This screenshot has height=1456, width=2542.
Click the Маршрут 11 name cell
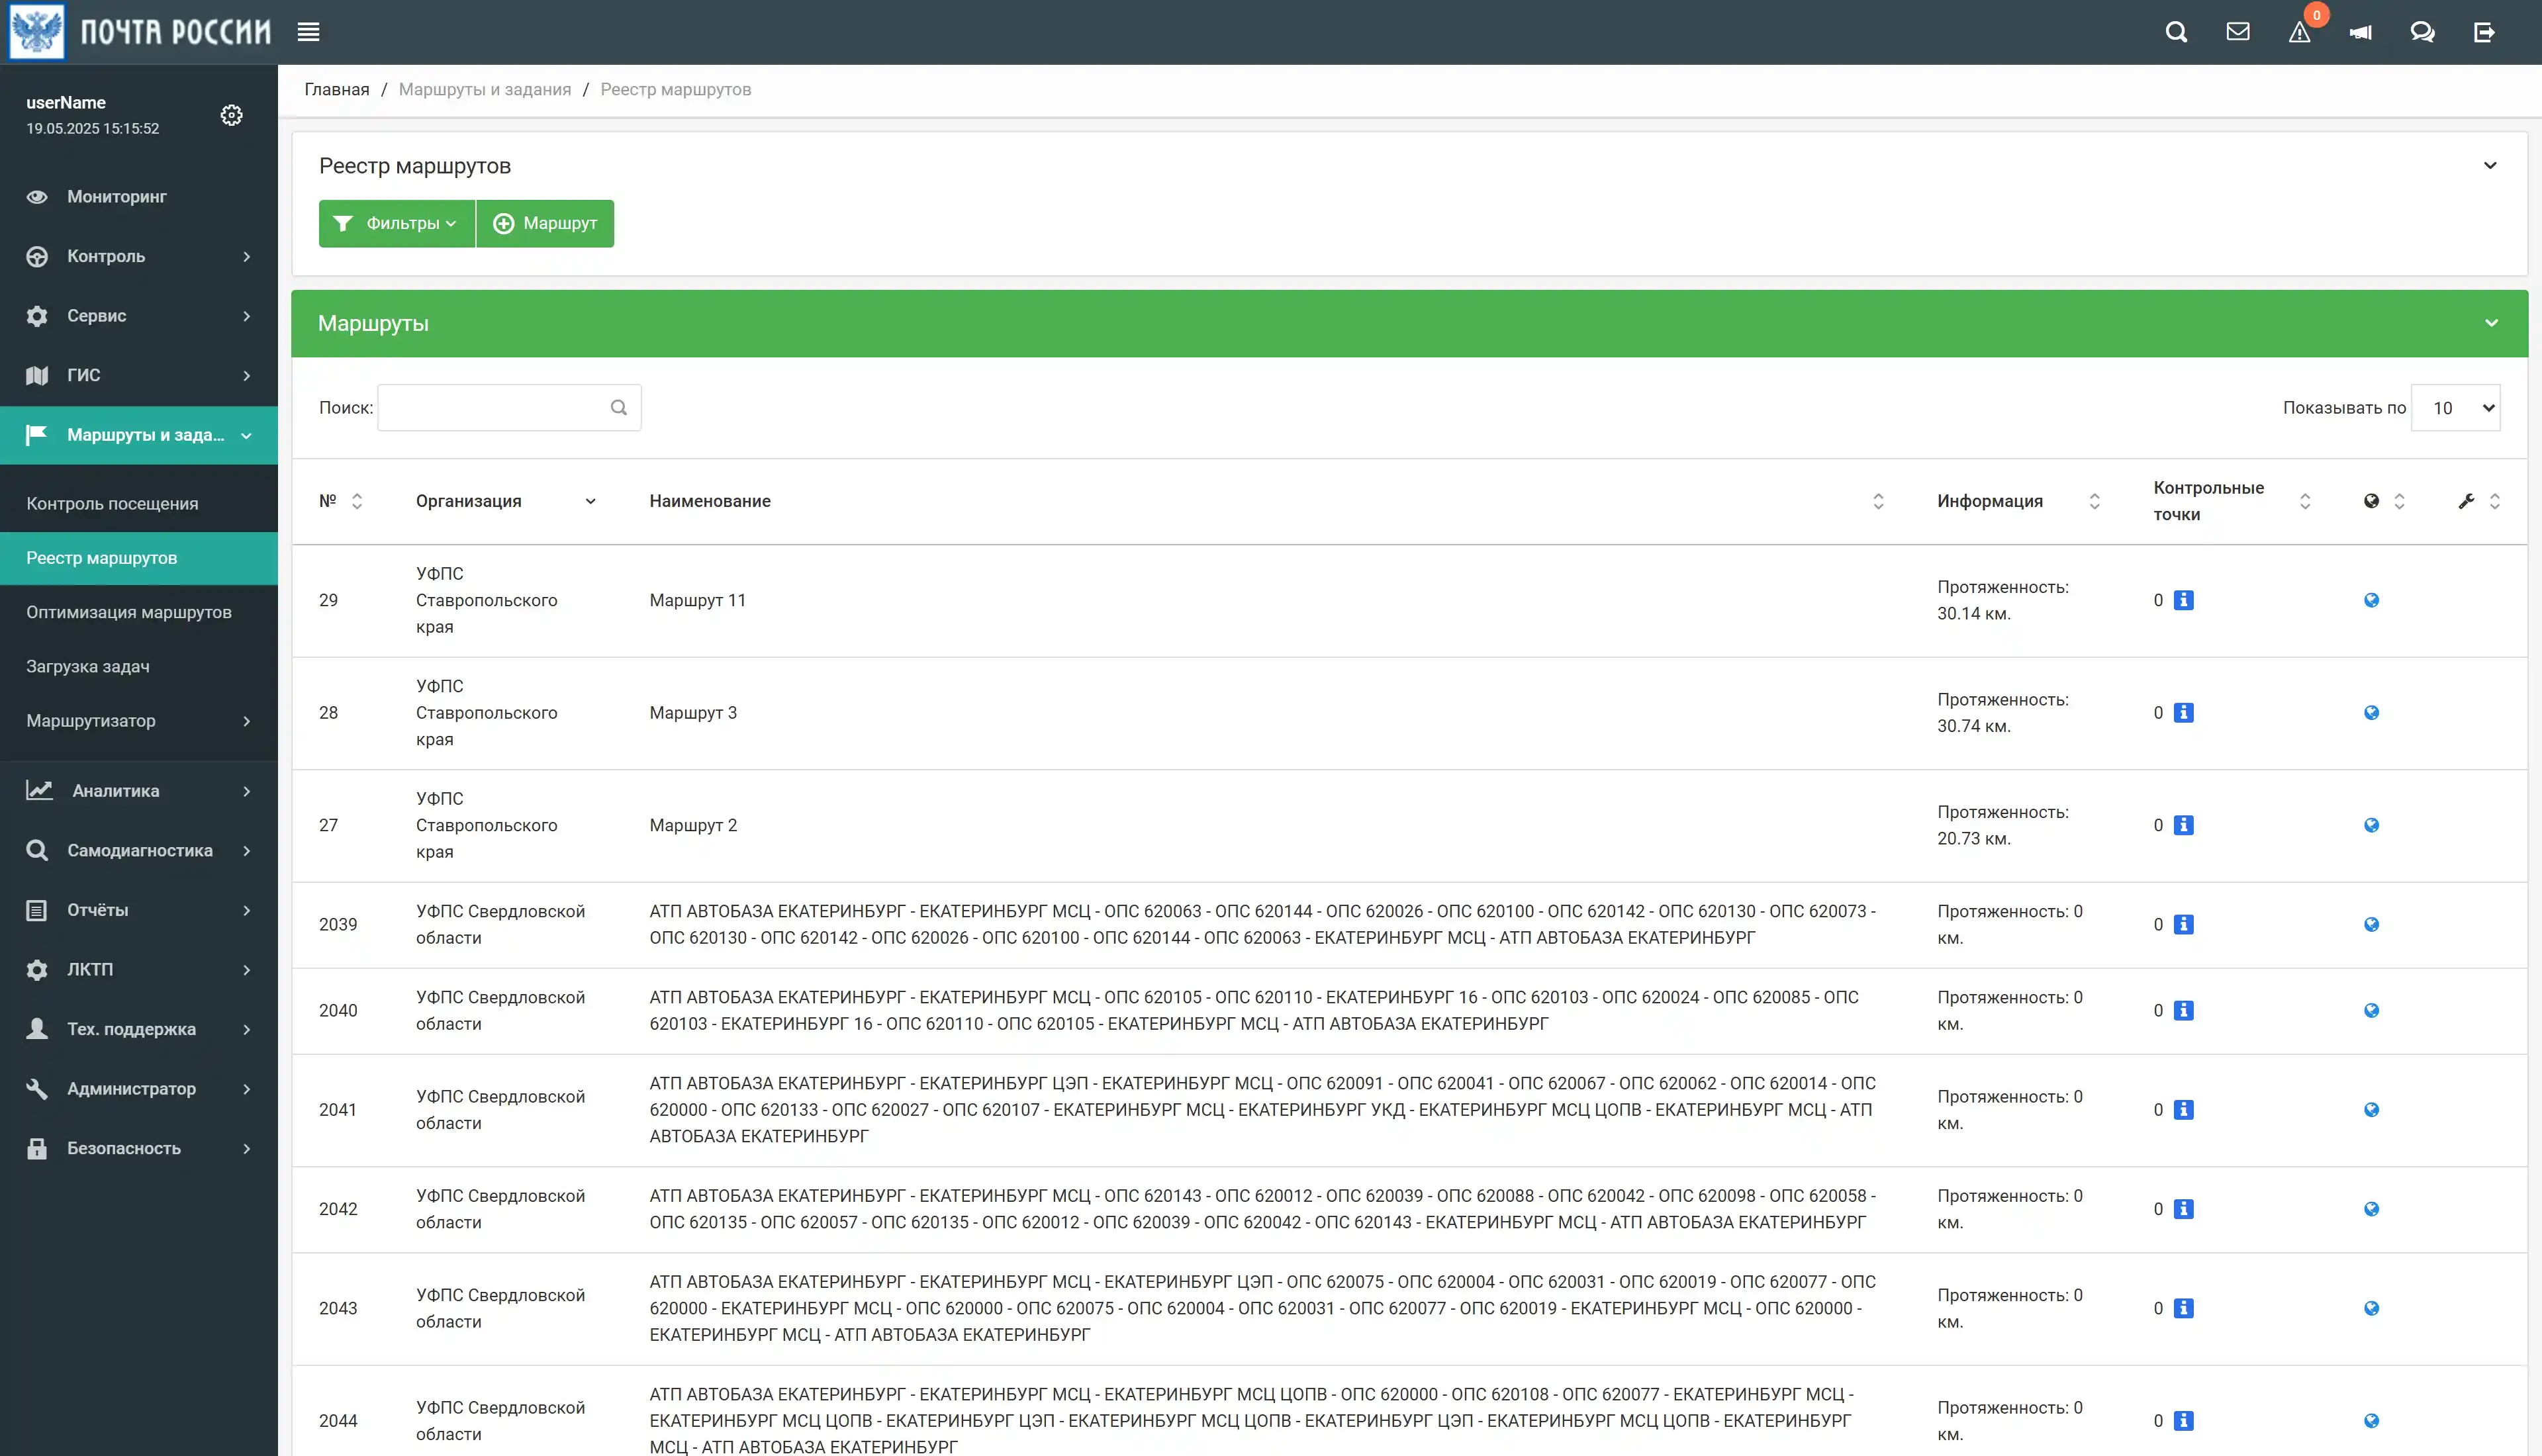tap(697, 600)
